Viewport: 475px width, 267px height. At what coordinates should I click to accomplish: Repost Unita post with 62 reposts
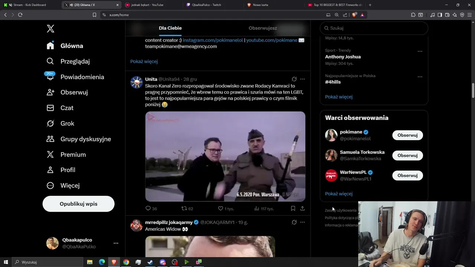187,208
